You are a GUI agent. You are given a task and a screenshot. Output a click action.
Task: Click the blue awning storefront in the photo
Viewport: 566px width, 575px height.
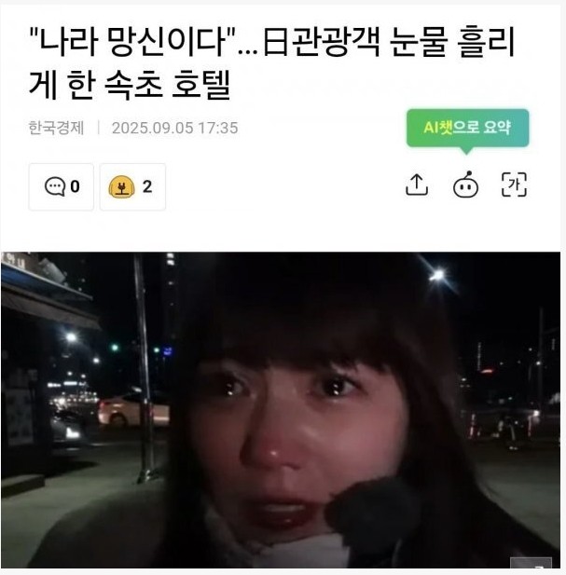[48, 290]
